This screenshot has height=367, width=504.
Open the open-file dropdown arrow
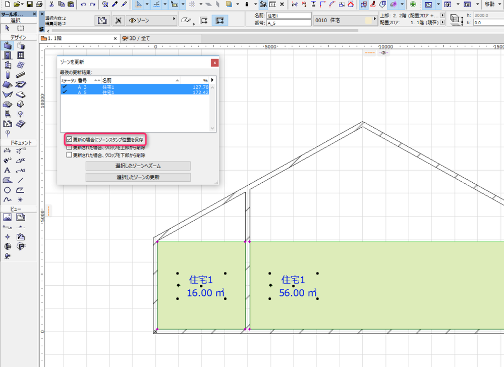pyautogui.click(x=23, y=4)
